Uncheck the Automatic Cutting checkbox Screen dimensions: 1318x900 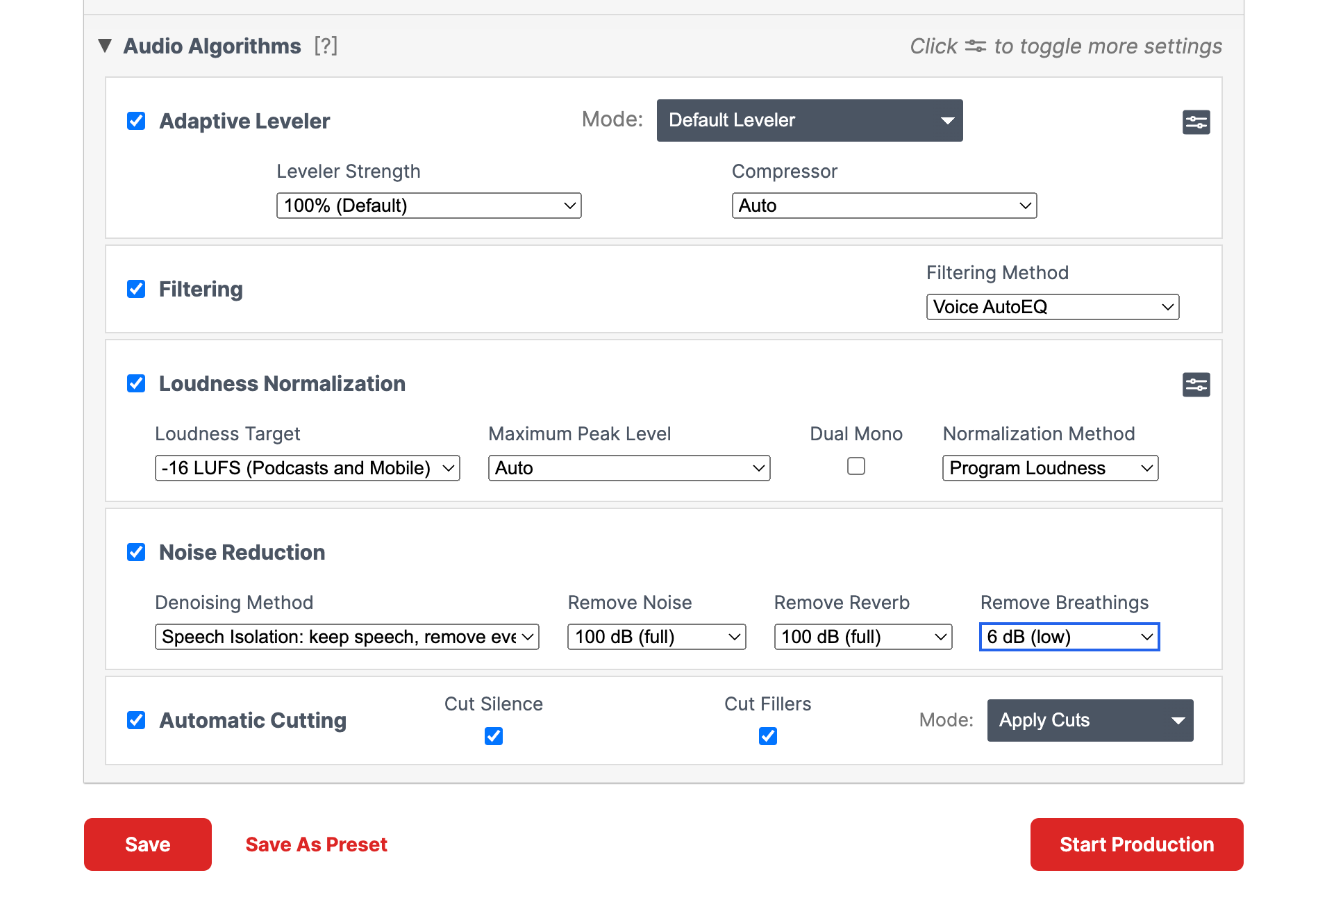coord(136,720)
